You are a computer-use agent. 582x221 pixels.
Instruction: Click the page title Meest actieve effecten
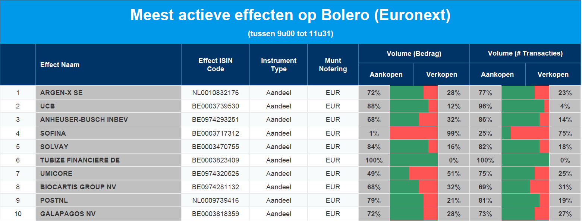click(x=290, y=15)
